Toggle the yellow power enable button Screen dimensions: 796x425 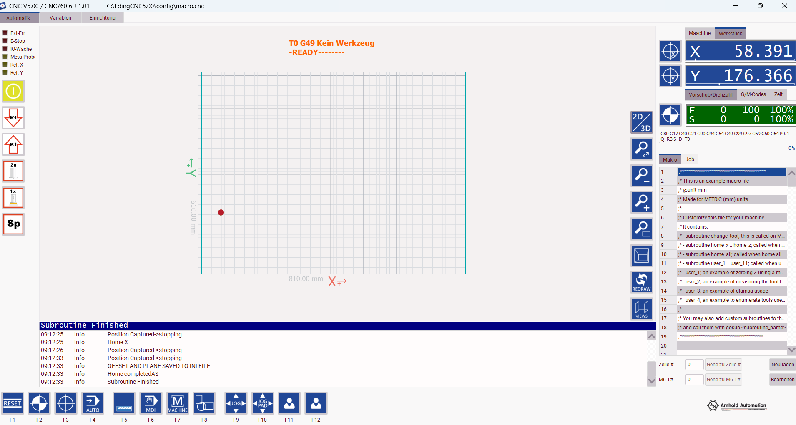(x=13, y=91)
